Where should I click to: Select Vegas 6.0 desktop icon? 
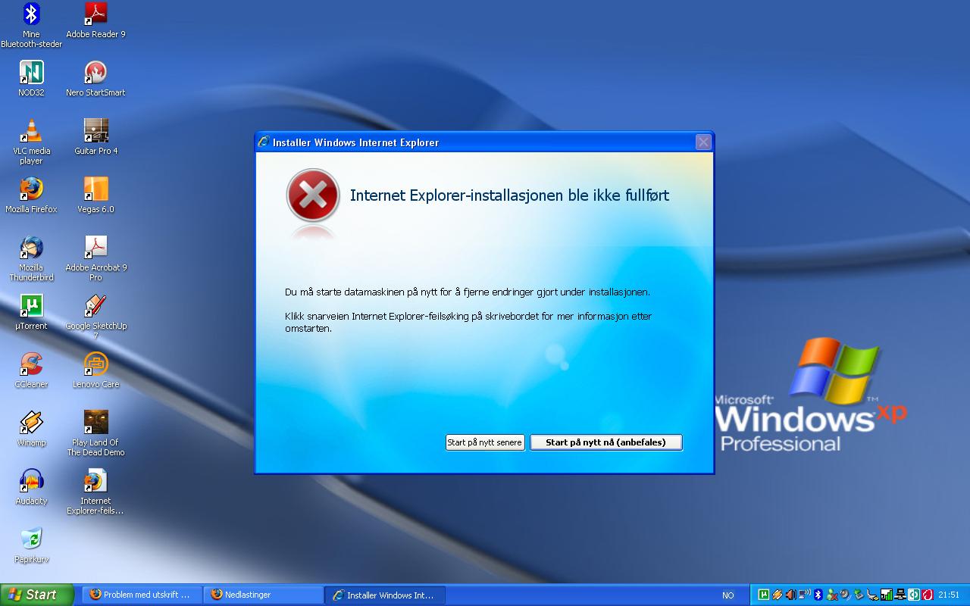(95, 195)
